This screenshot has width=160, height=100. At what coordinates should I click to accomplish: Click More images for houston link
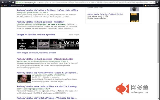pyautogui.click(x=36, y=53)
